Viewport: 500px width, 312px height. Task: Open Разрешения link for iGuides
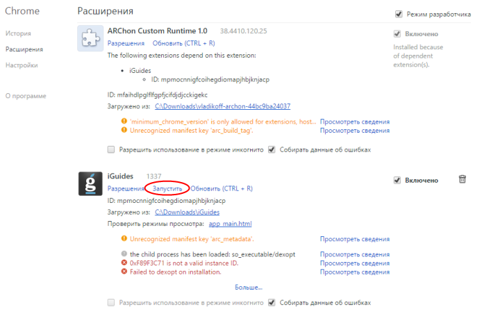coord(126,188)
